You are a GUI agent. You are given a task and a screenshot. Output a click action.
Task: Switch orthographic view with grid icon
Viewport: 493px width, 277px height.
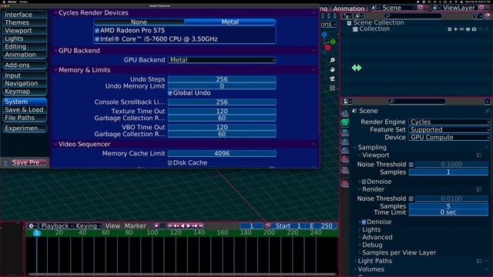coord(332,88)
